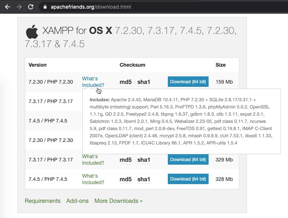The height and width of the screenshot is (218, 288).
Task: View site security lock information
Action: click(45, 7)
